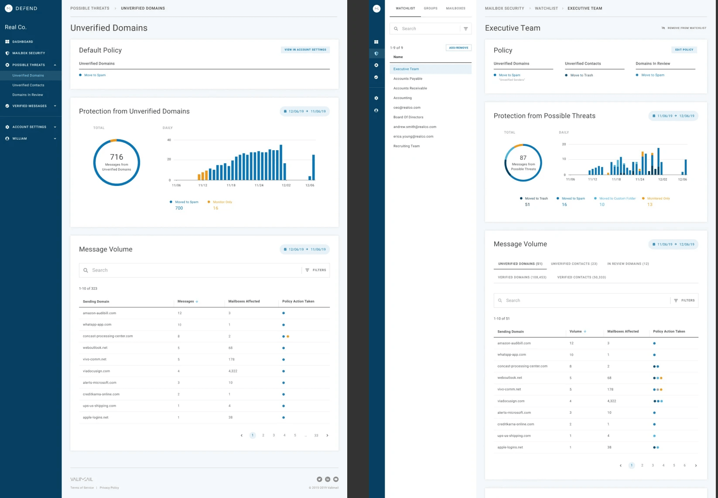Click the user profile icon in collapsed sidebar
Viewport: 718px width, 498px height.
[376, 110]
